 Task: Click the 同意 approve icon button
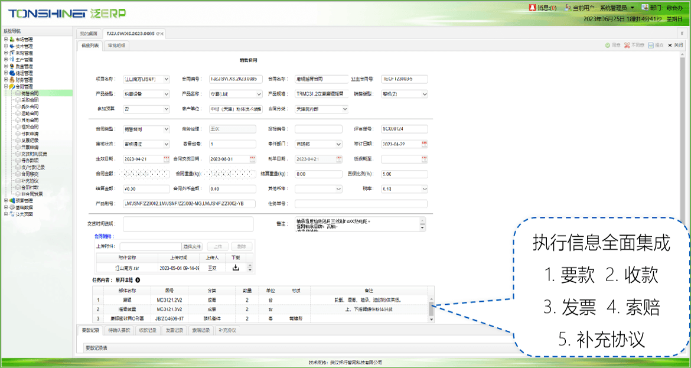(608, 45)
